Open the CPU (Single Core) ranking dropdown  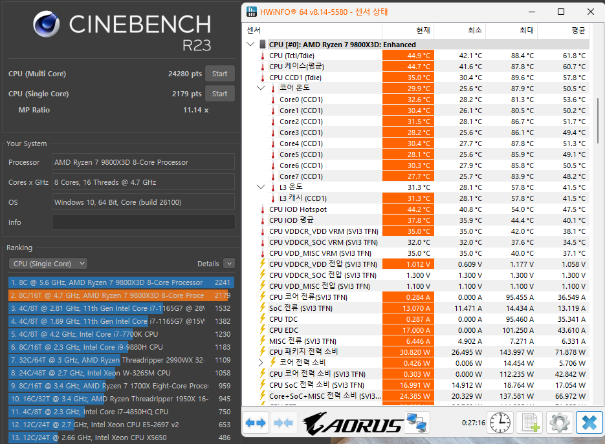point(48,264)
